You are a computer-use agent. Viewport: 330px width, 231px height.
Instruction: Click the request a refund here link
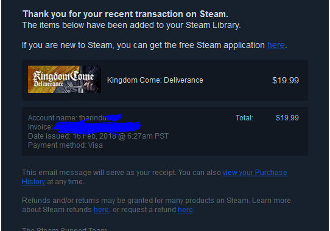tap(185, 210)
